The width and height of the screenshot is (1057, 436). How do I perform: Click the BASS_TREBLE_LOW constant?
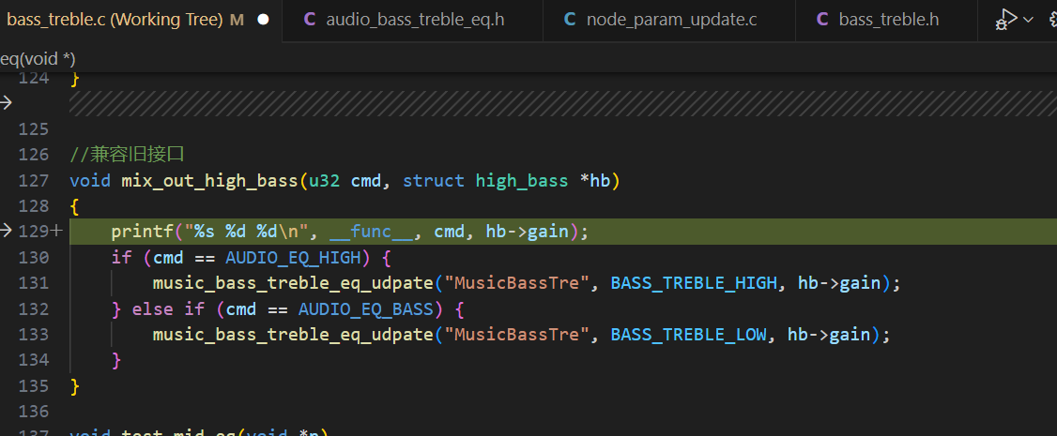tap(688, 335)
